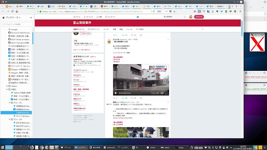This screenshot has height=150, width=267.
Task: Play the tweet's embedded video
Action: pyautogui.click(x=116, y=93)
